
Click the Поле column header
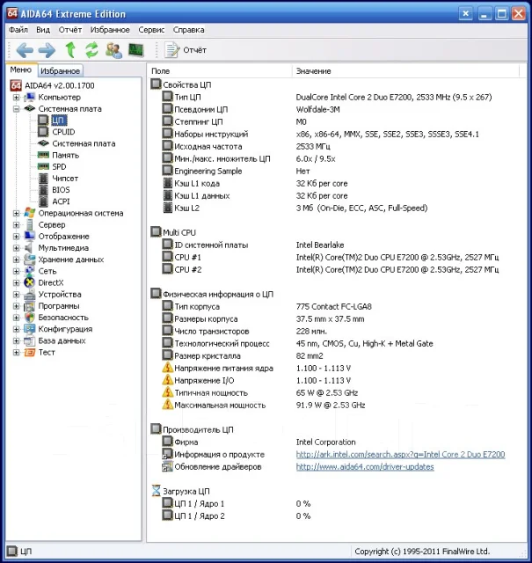[x=219, y=71]
